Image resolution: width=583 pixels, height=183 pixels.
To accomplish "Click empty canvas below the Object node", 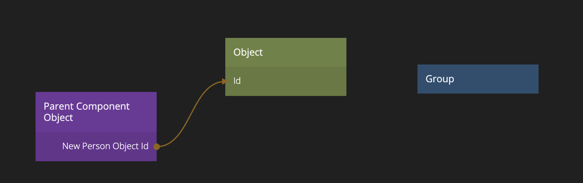I will [x=285, y=137].
